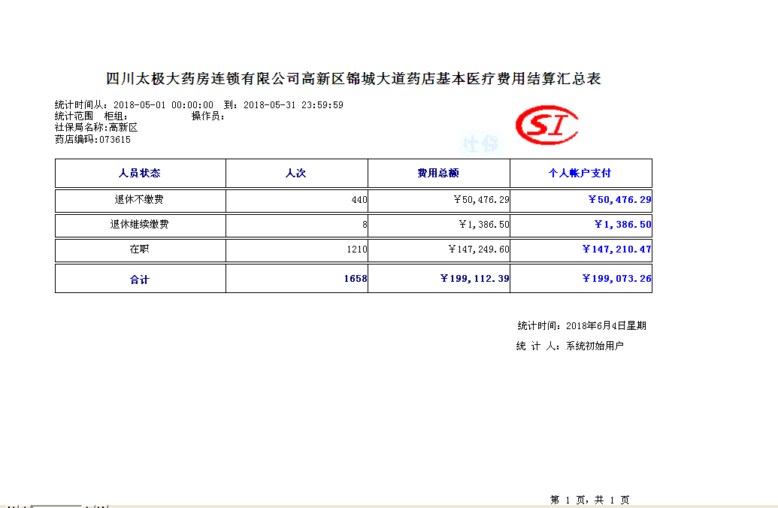
Task: Select the start time 2018-05-01 00:00:00
Action: pos(163,104)
